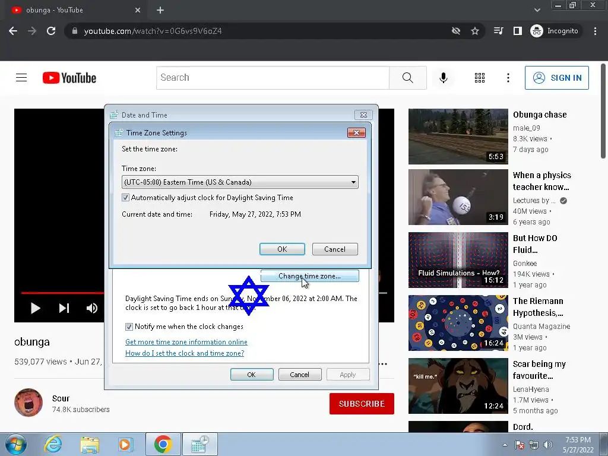
Task: Click the network tray icon
Action: tap(534, 445)
